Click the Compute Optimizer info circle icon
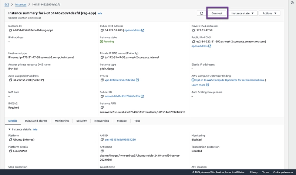Viewport: 296px width, 175px height. pyautogui.click(x=193, y=80)
